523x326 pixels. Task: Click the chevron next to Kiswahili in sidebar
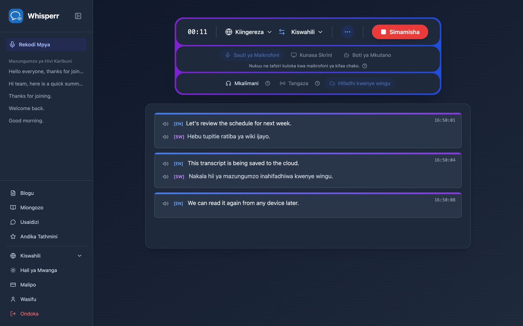[79, 256]
